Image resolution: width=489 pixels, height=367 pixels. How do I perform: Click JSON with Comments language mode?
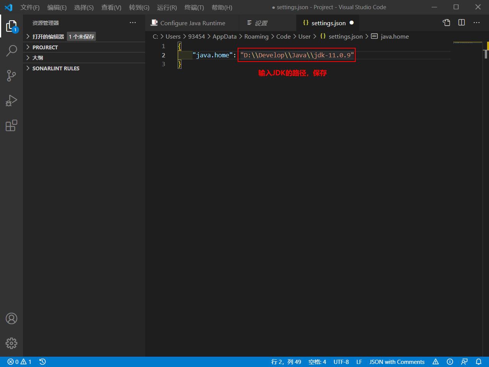397,362
